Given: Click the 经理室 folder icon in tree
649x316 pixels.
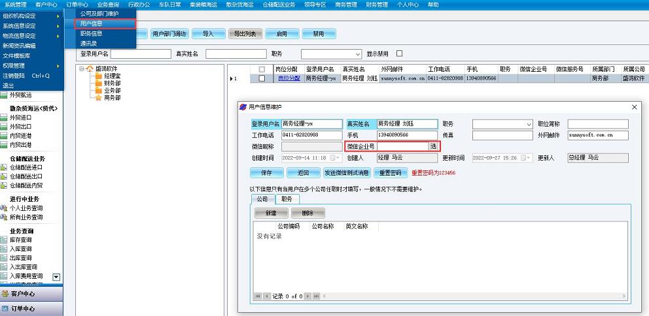Looking at the screenshot, I should [x=99, y=76].
